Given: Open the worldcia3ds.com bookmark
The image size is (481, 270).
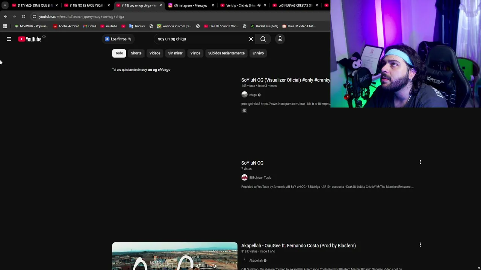Looking at the screenshot, I should click(x=174, y=26).
